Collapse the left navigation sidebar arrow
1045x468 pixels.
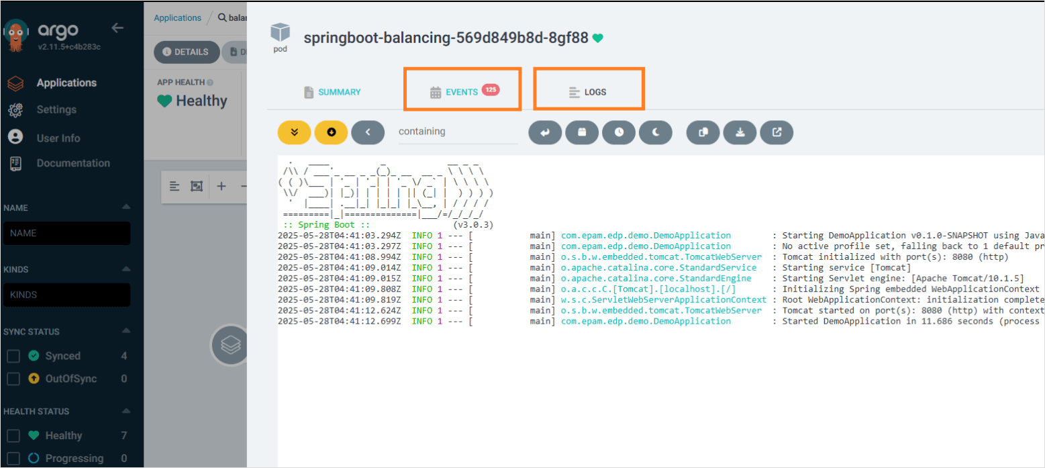pos(118,28)
